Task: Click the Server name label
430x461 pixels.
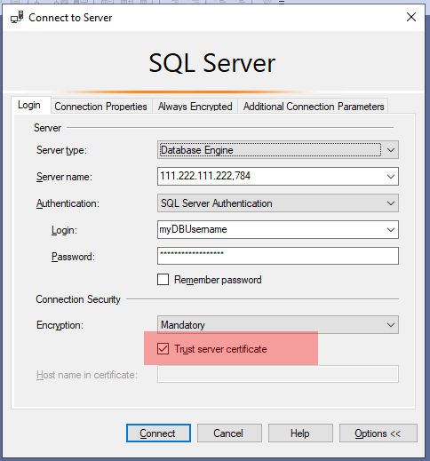Action: point(64,177)
